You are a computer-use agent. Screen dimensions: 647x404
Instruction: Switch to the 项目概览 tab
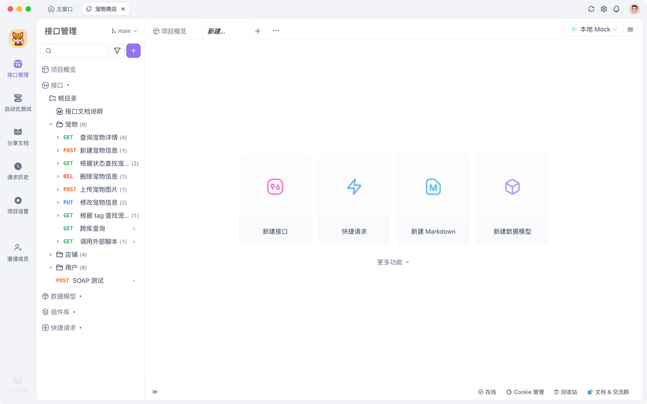tap(171, 29)
